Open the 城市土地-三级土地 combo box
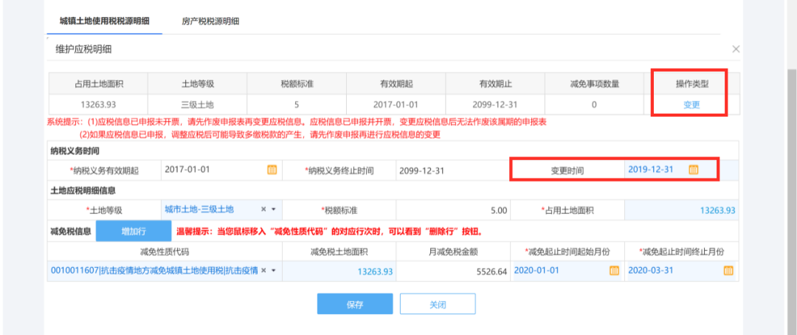This screenshot has height=335, width=797. (210, 210)
